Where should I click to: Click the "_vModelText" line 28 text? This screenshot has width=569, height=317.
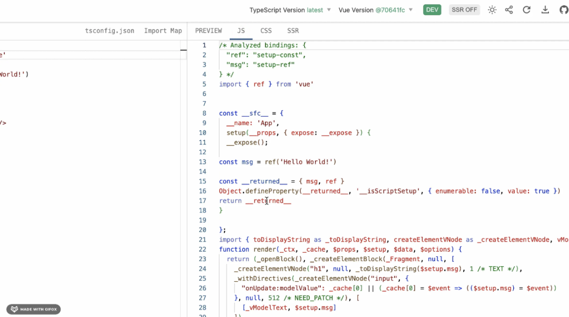[268, 308]
